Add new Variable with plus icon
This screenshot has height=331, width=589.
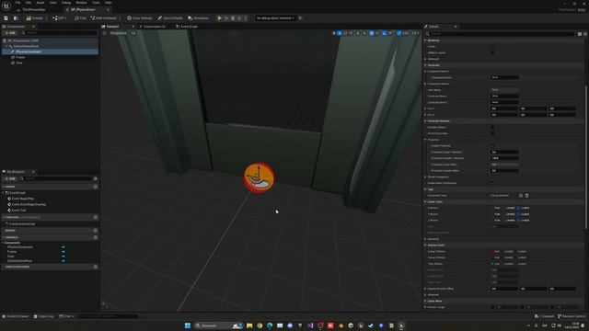[x=96, y=237]
